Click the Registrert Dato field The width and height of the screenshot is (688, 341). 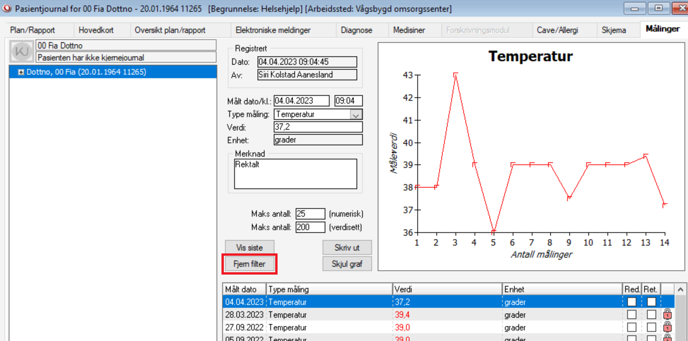307,62
